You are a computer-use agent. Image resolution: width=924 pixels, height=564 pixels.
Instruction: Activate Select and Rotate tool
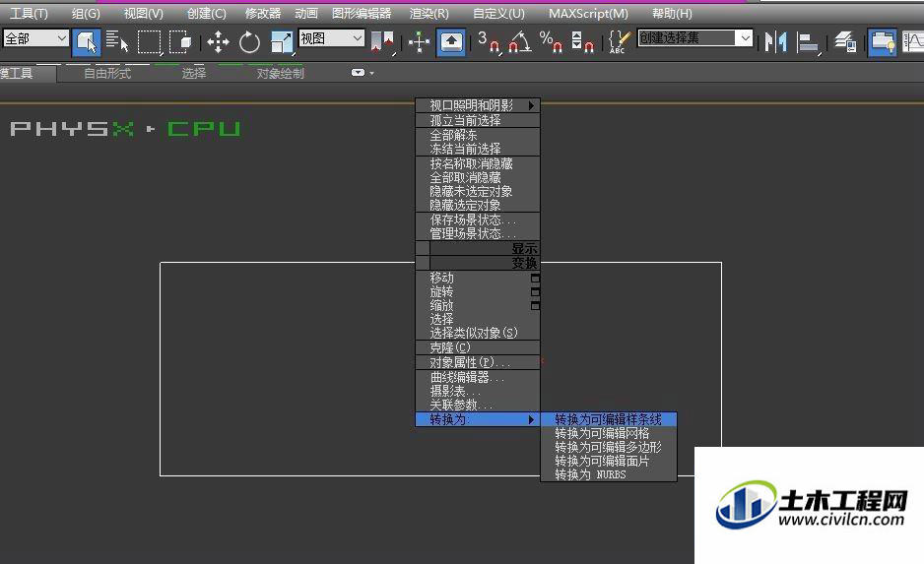coord(249,41)
